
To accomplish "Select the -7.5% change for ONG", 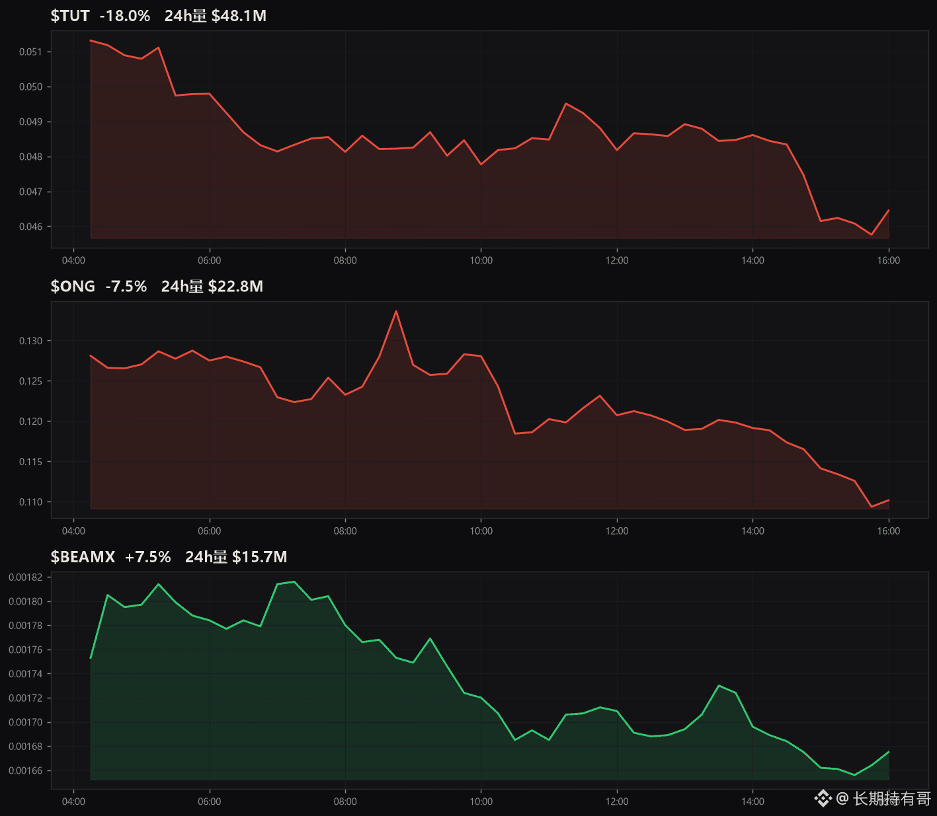I will point(126,286).
